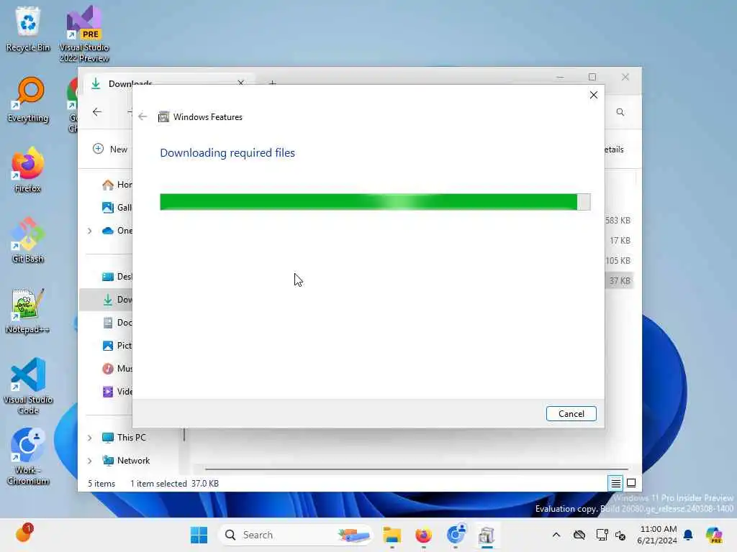Click the back arrow in Windows Features dialog
Screen dimensions: 737x552
tap(143, 116)
